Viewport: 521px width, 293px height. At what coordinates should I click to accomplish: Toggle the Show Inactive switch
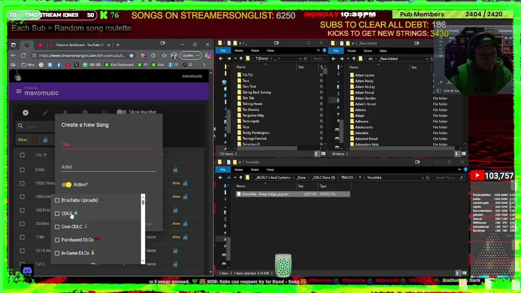121,112
